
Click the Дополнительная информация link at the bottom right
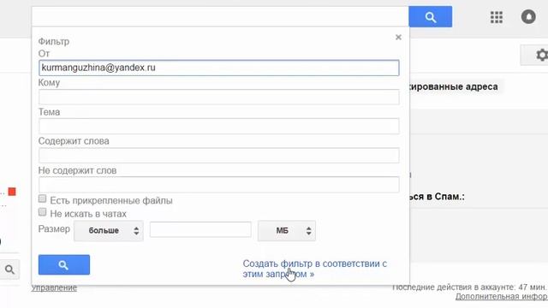pyautogui.click(x=502, y=297)
